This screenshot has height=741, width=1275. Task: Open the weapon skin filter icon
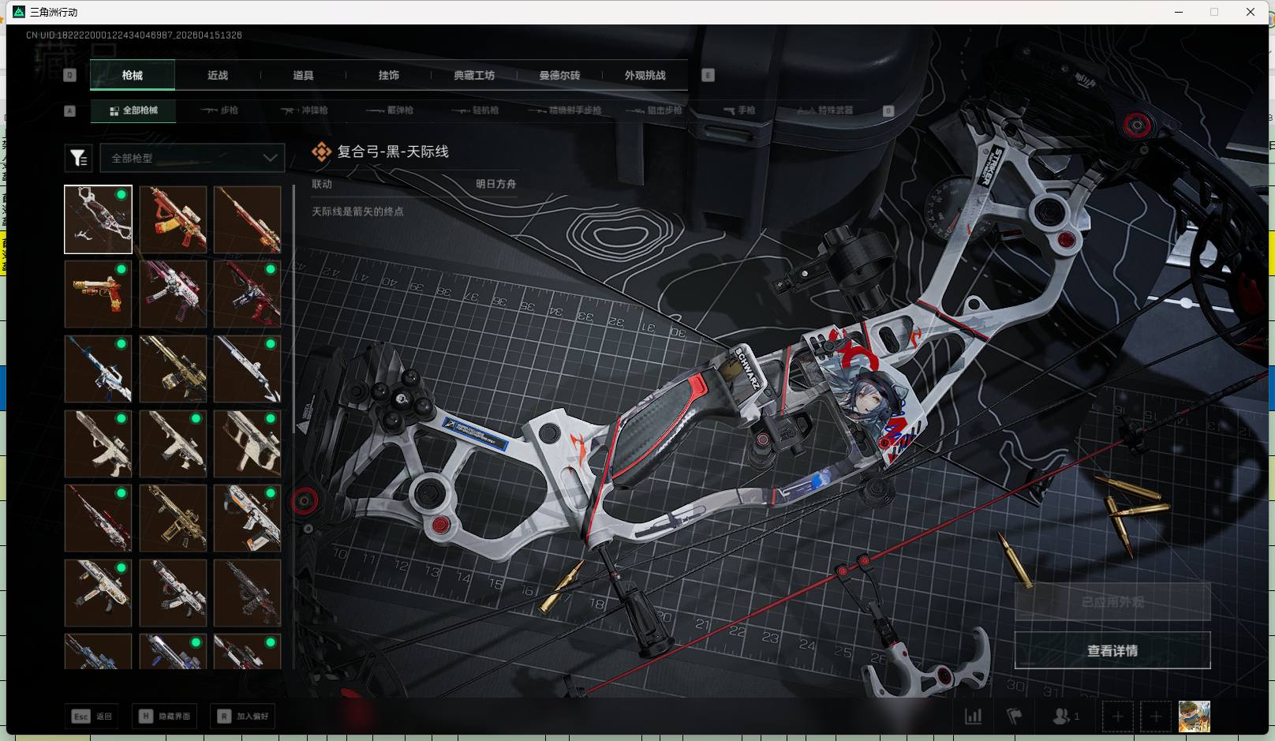coord(78,158)
